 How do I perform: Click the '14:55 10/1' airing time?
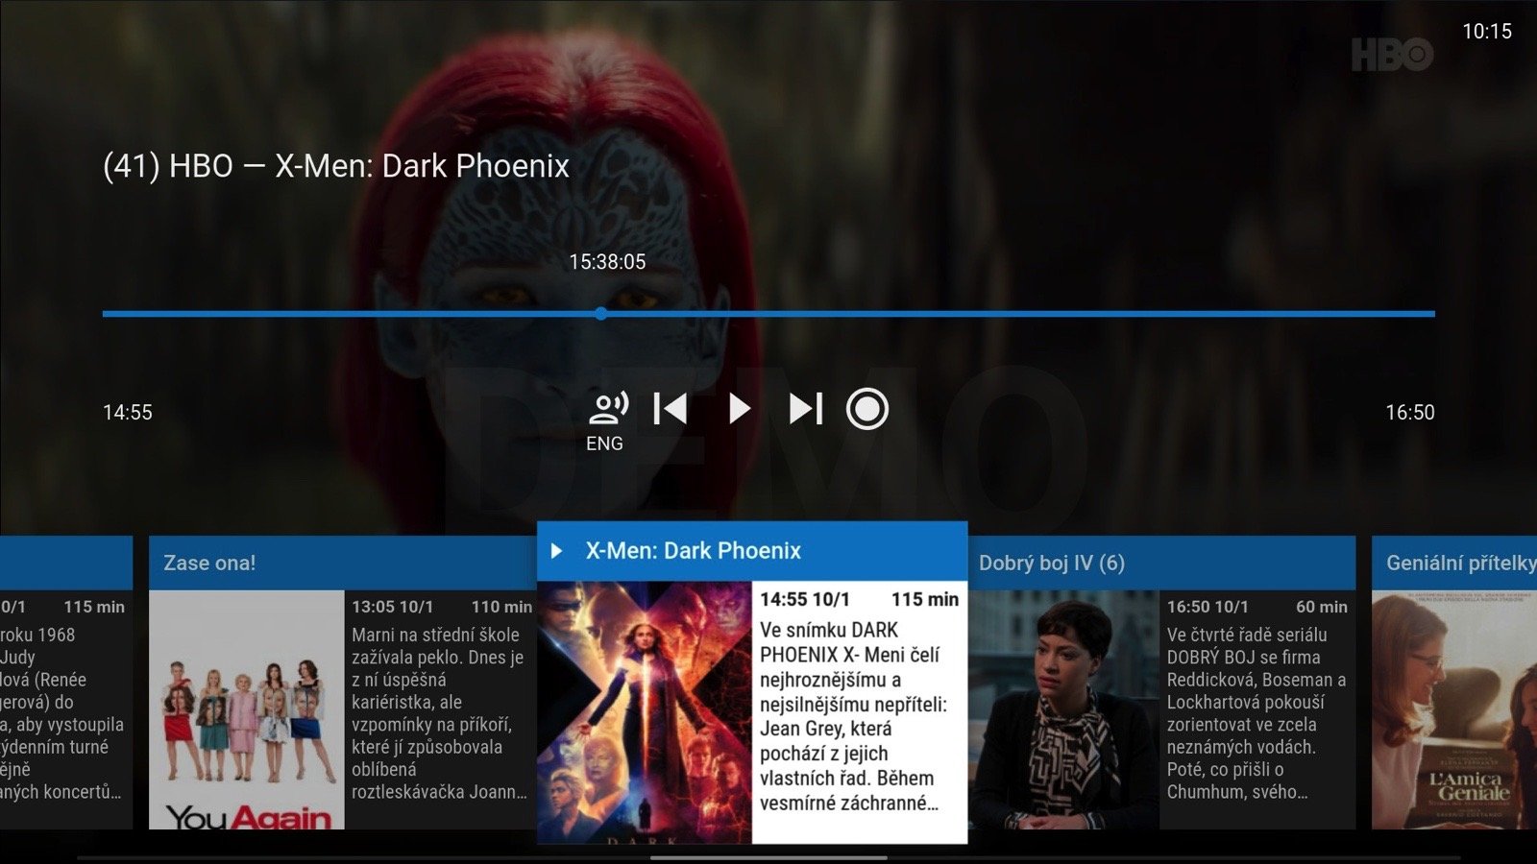805,599
